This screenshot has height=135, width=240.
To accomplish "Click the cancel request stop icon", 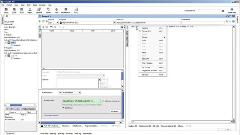I will (x=43, y=21).
